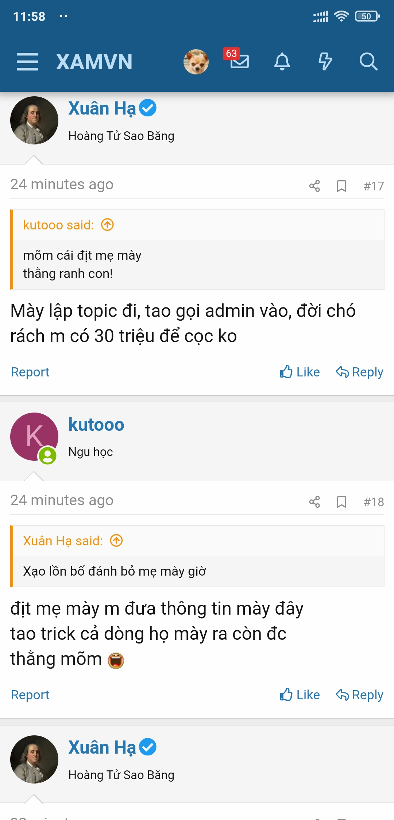
Task: Jump to quoted kutooo post arrow
Action: pyautogui.click(x=108, y=225)
